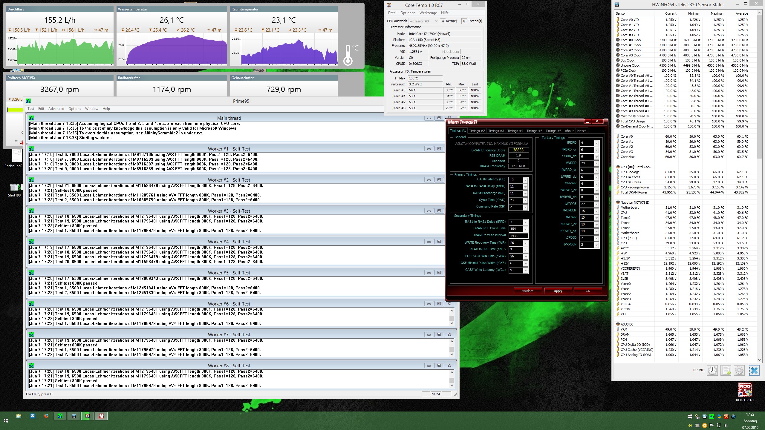Open the CAS# Write Latency (tWCL) dropdown
The width and height of the screenshot is (765, 430).
tap(525, 270)
